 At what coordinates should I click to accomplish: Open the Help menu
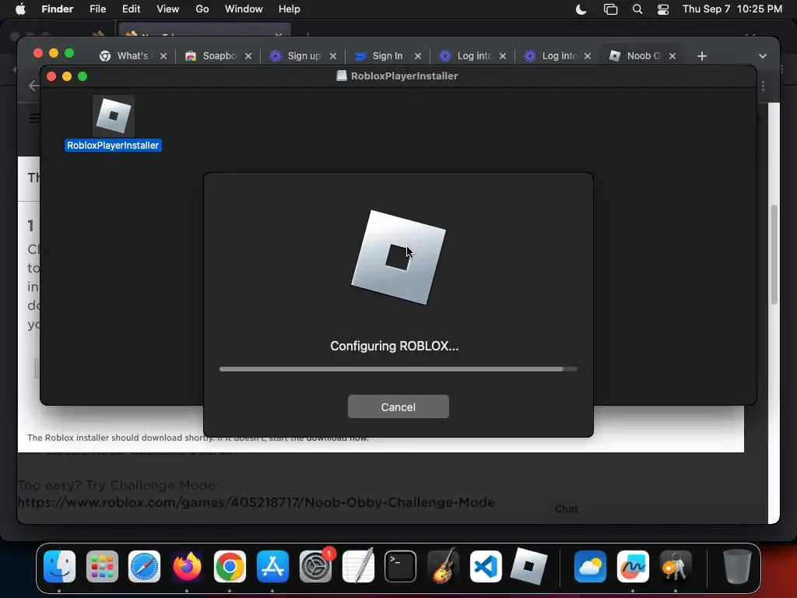click(290, 9)
